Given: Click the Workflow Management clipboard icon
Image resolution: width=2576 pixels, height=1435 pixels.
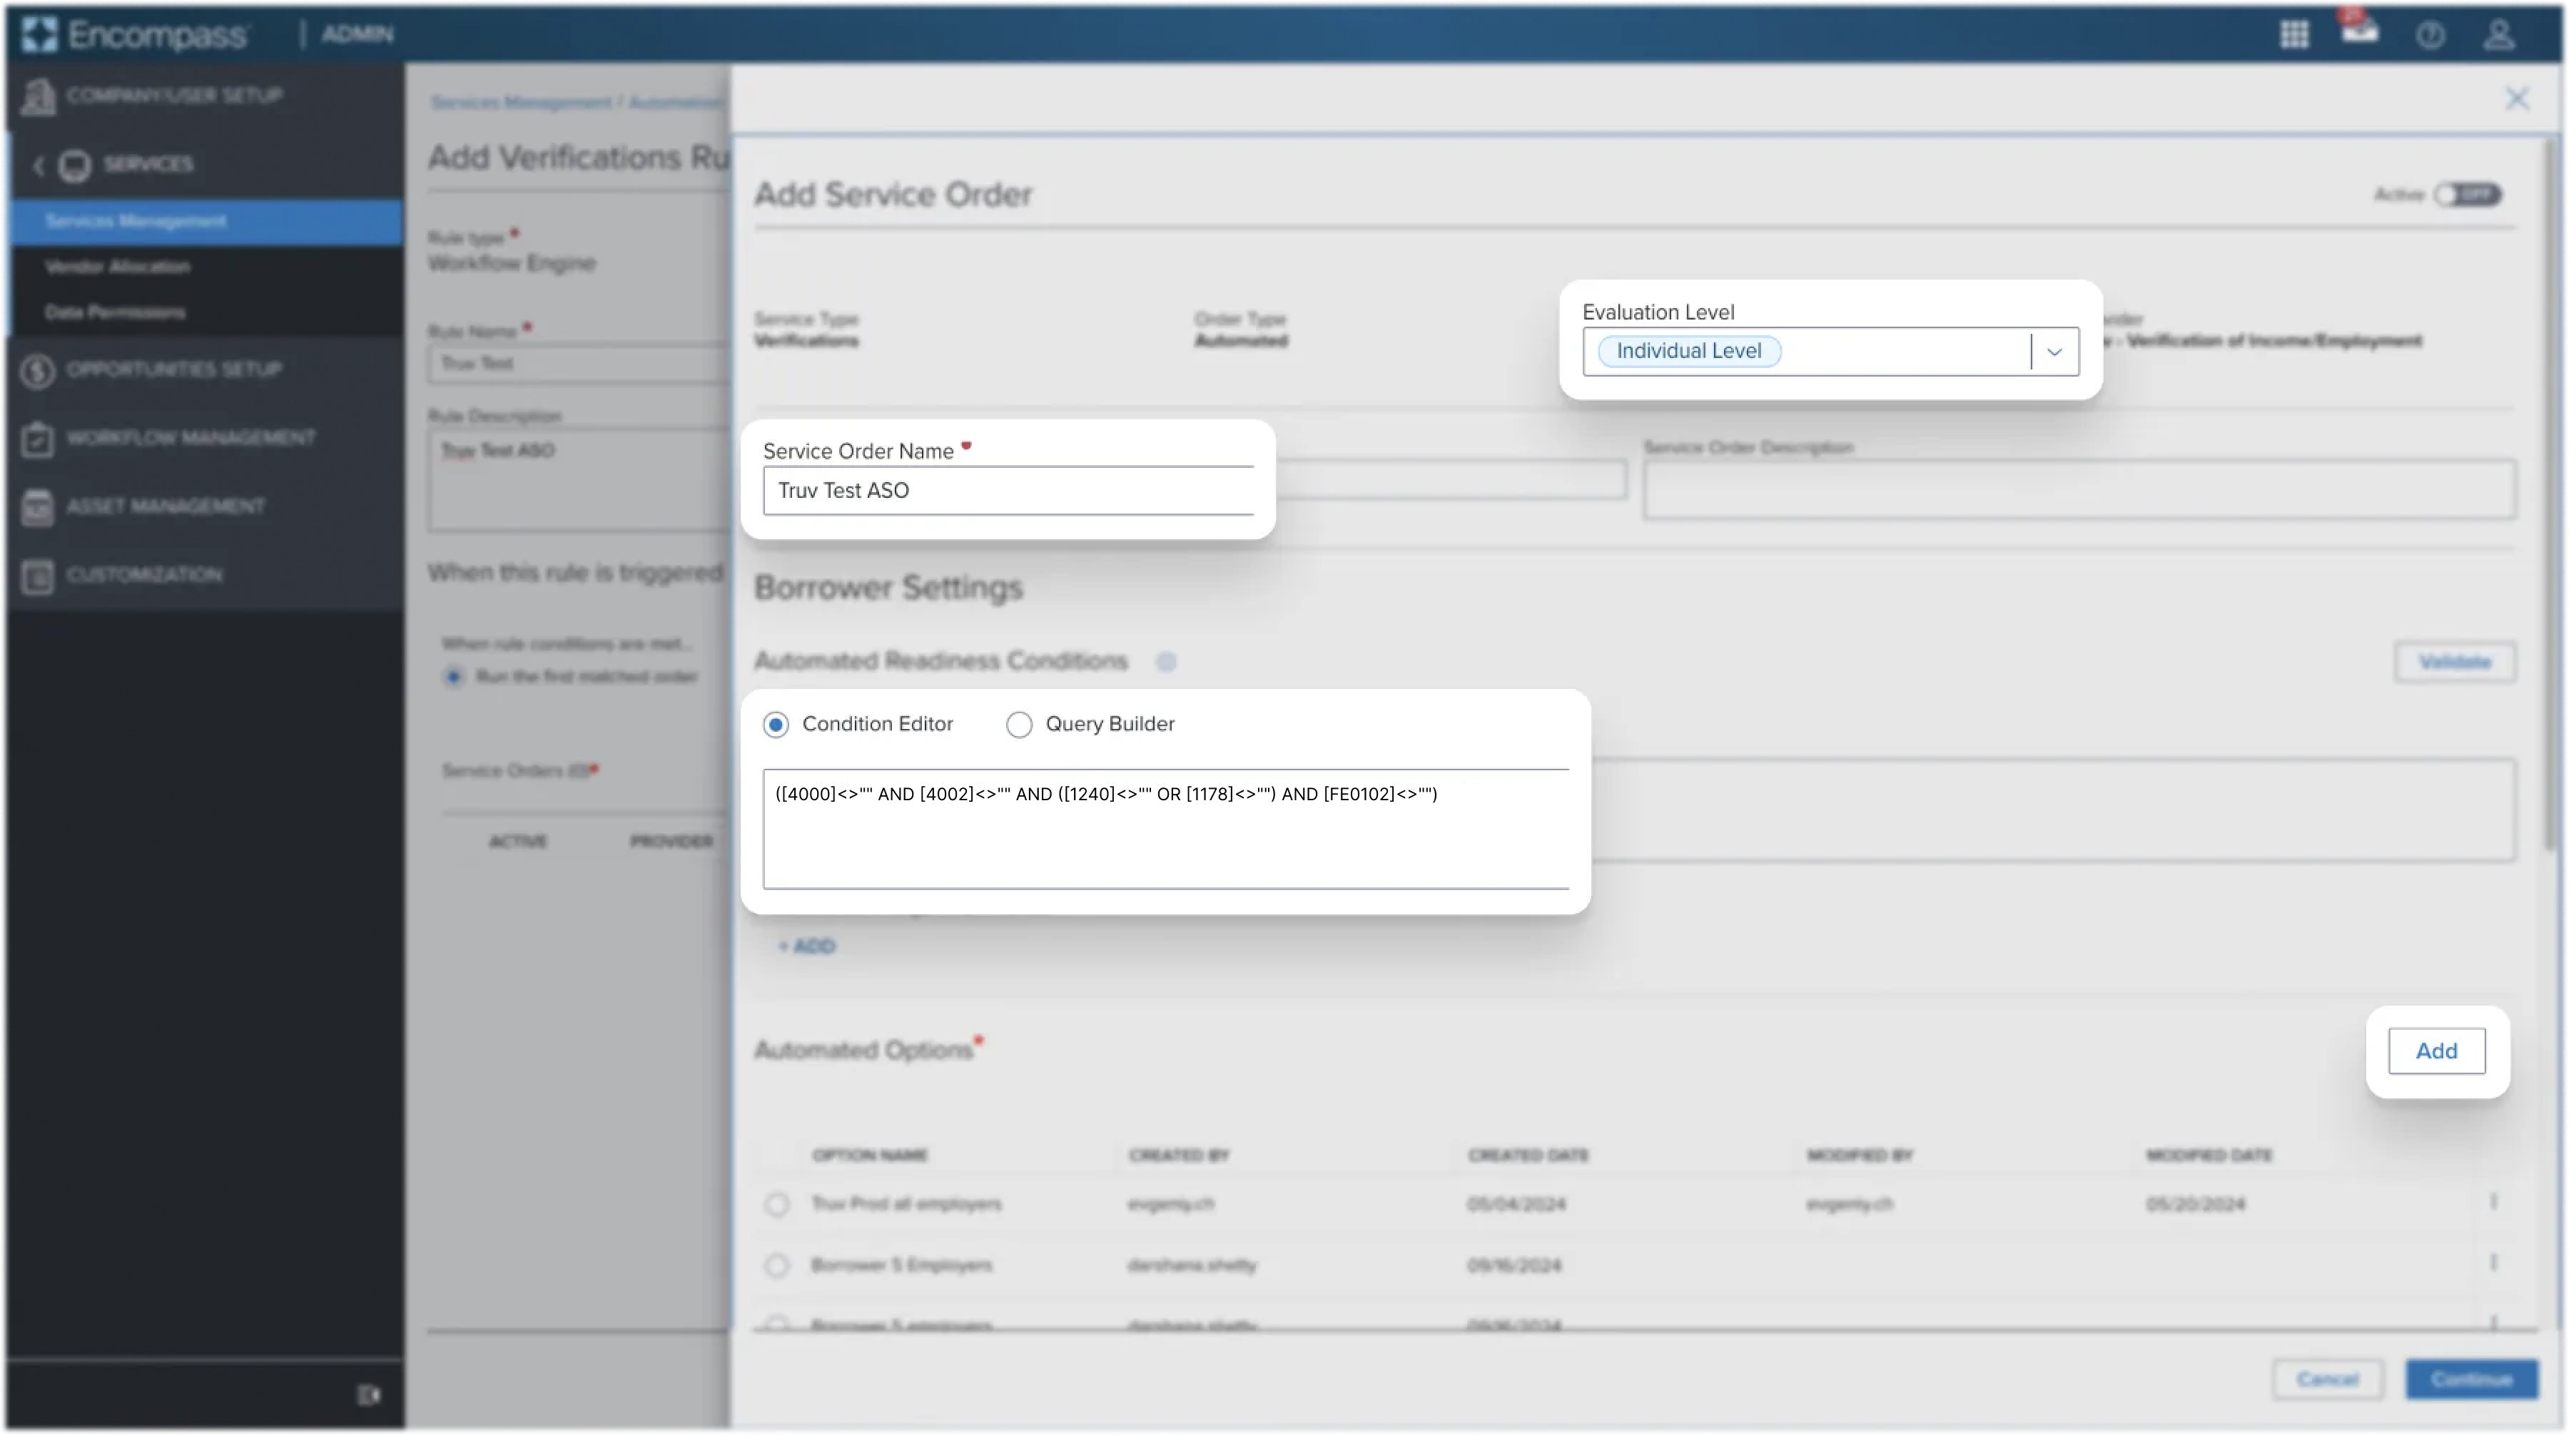Looking at the screenshot, I should click(38, 438).
